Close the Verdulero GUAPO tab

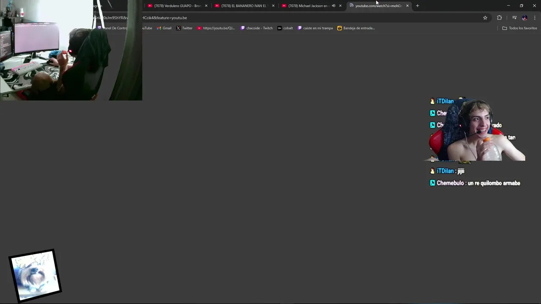click(206, 6)
